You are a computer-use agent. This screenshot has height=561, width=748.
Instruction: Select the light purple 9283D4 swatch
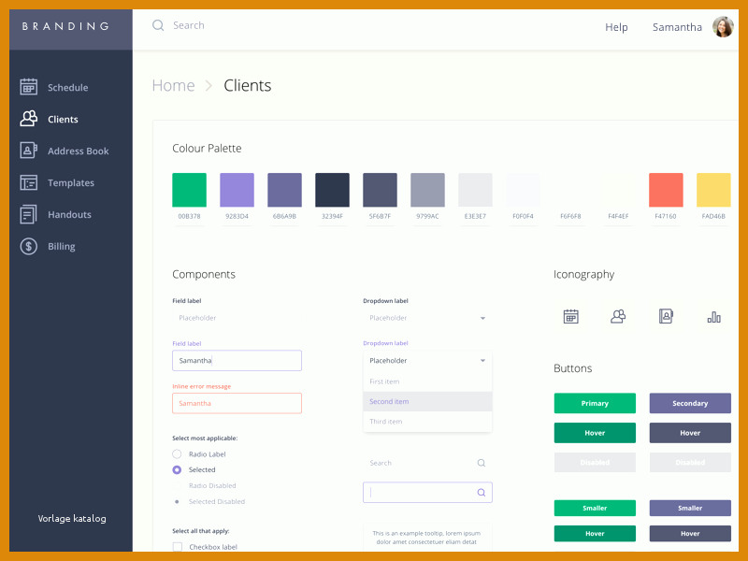(237, 190)
